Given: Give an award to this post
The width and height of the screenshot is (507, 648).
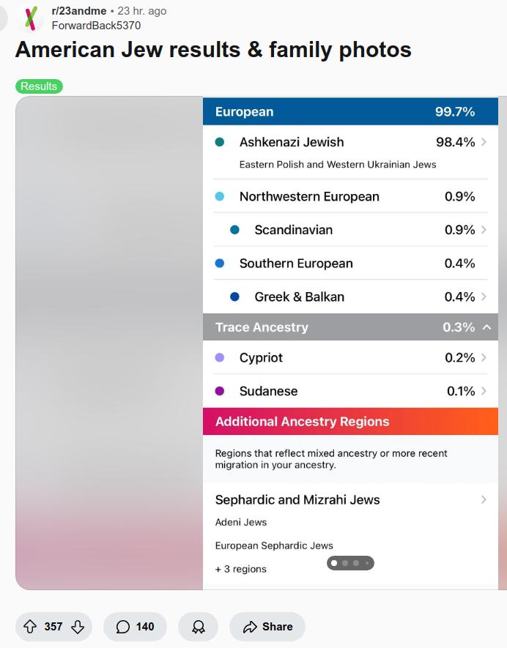Looking at the screenshot, I should [198, 627].
